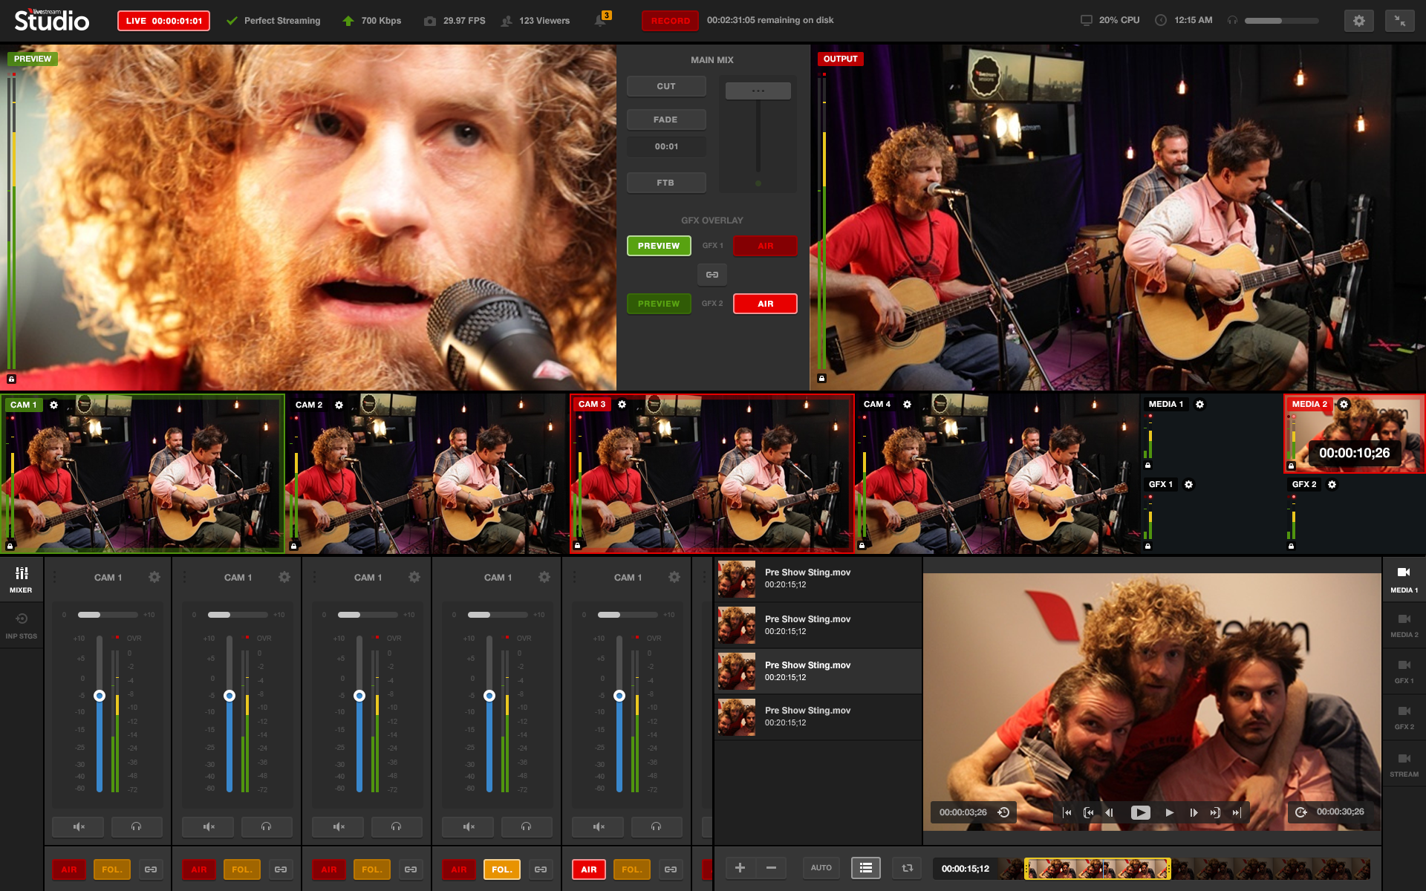Switch to playlist list view
The width and height of the screenshot is (1426, 891).
[x=866, y=867]
